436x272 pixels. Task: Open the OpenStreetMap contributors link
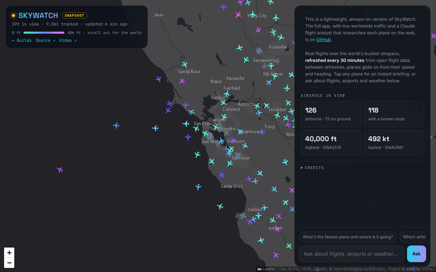point(359,269)
